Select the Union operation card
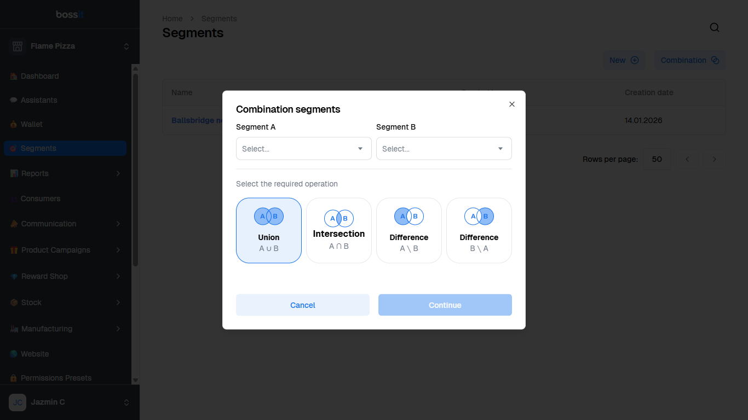This screenshot has width=748, height=420. (x=269, y=230)
